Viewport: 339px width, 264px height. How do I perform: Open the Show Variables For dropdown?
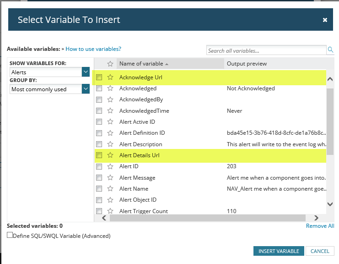[x=86, y=72]
